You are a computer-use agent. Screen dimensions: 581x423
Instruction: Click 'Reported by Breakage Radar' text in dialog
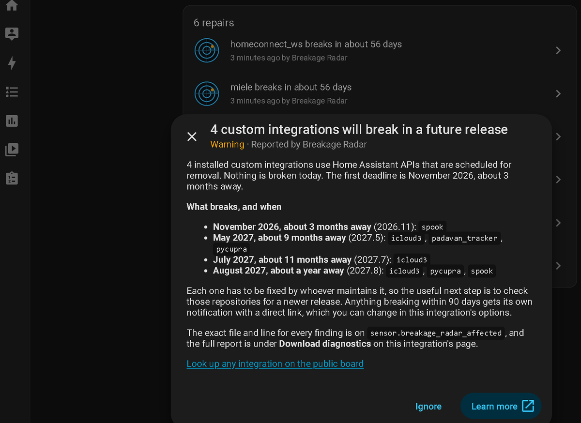309,144
